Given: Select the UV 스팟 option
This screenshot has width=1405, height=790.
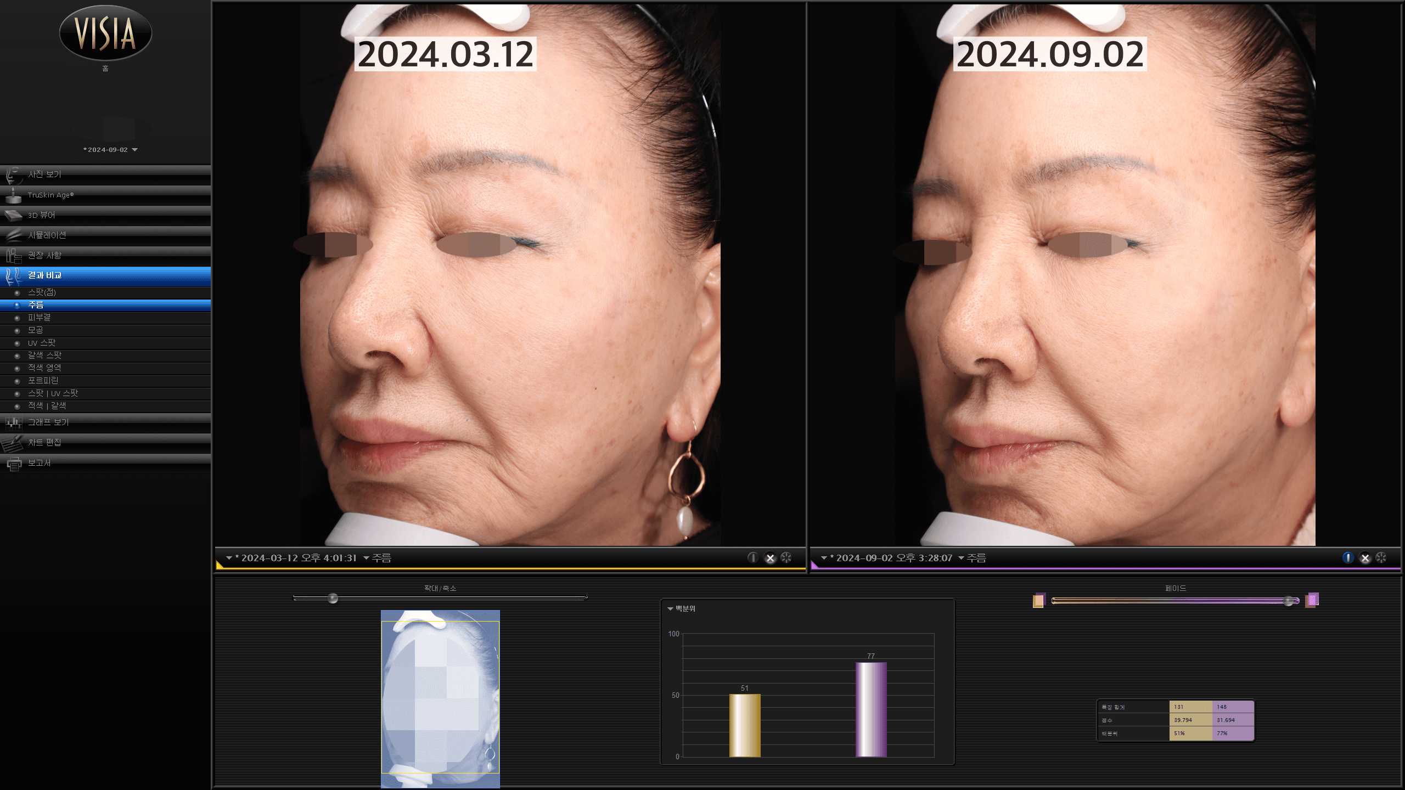Looking at the screenshot, I should point(105,343).
